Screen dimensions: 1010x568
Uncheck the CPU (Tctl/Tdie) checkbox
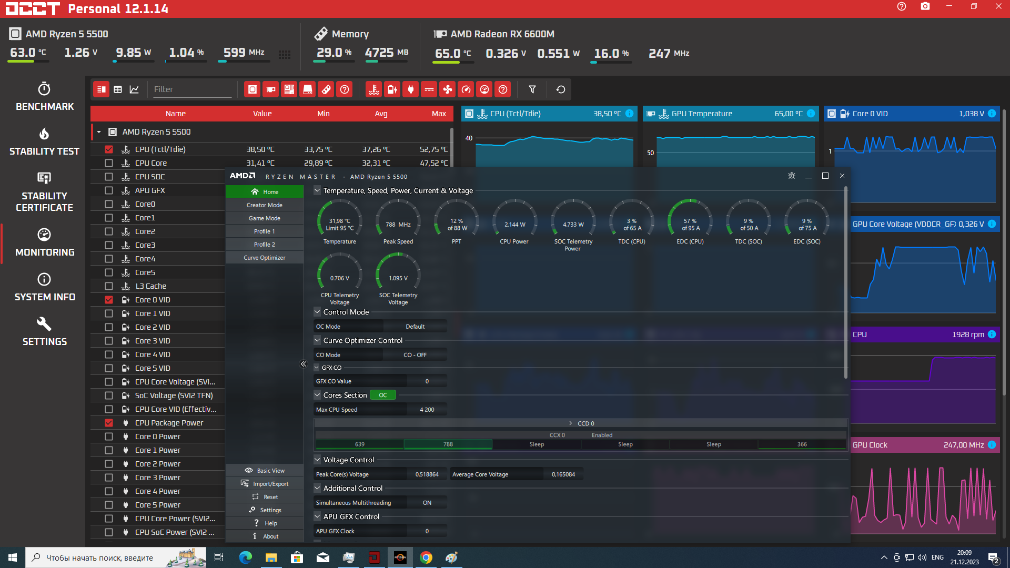[x=109, y=149]
